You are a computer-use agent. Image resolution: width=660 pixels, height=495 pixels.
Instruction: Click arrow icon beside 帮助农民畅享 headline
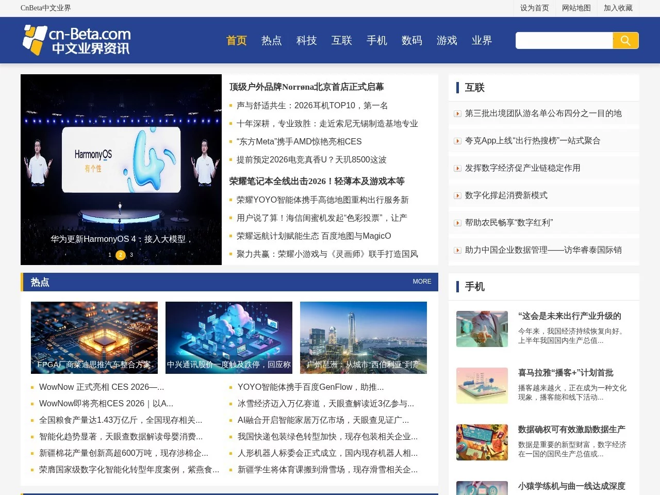[457, 223]
